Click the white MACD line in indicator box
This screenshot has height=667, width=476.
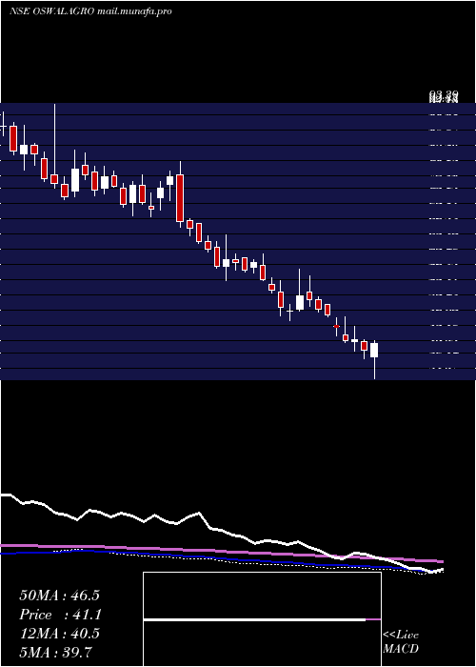[x=254, y=620]
